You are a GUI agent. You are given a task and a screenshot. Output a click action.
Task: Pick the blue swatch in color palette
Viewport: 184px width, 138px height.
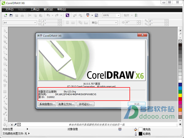pos(180,84)
